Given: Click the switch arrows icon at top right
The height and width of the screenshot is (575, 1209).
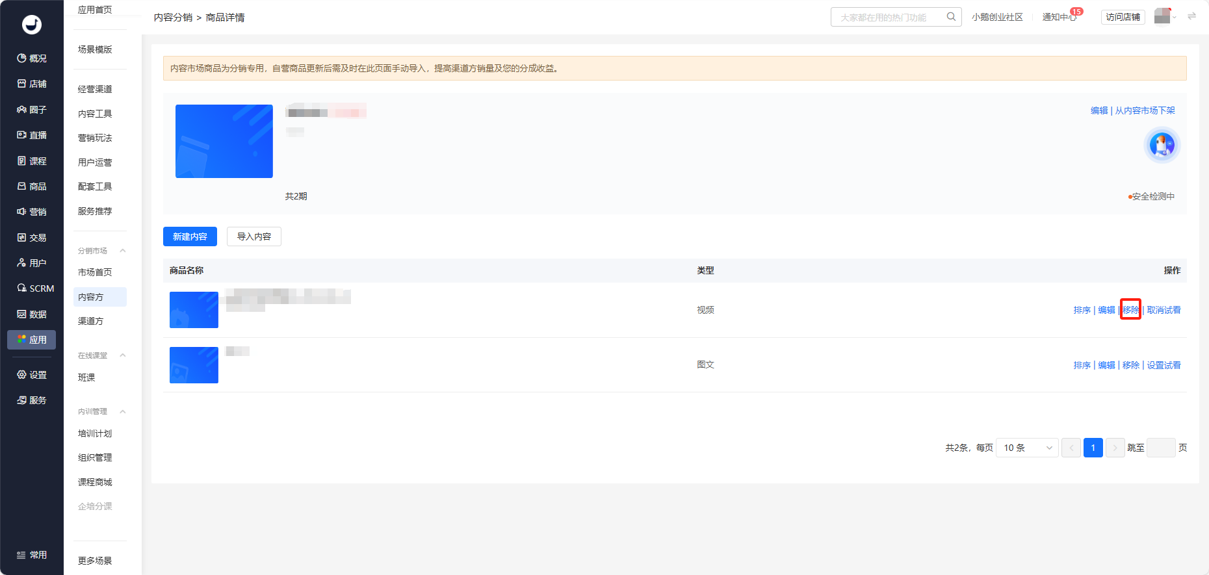Looking at the screenshot, I should 1191,16.
